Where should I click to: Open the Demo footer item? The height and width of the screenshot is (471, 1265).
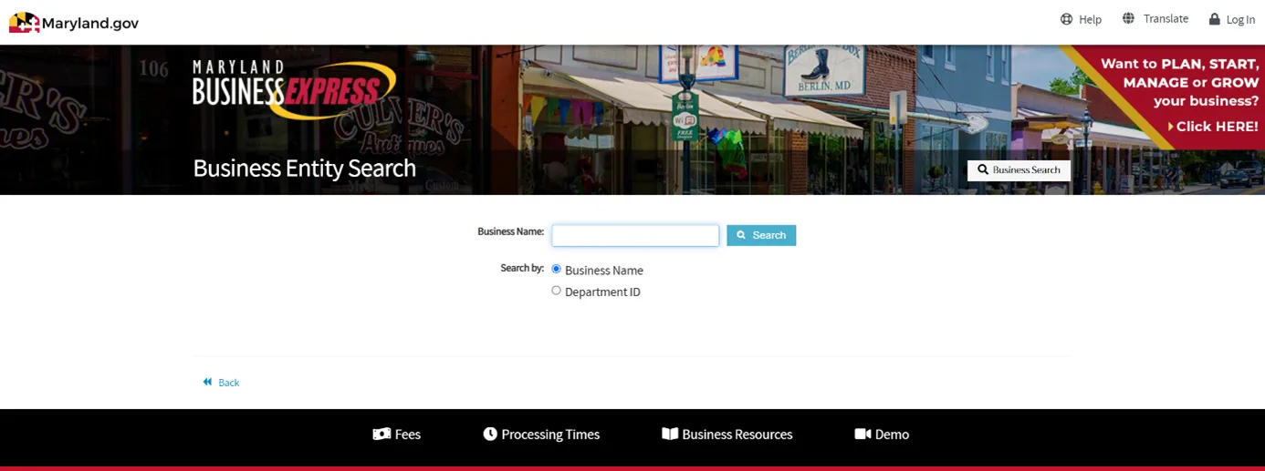click(882, 435)
